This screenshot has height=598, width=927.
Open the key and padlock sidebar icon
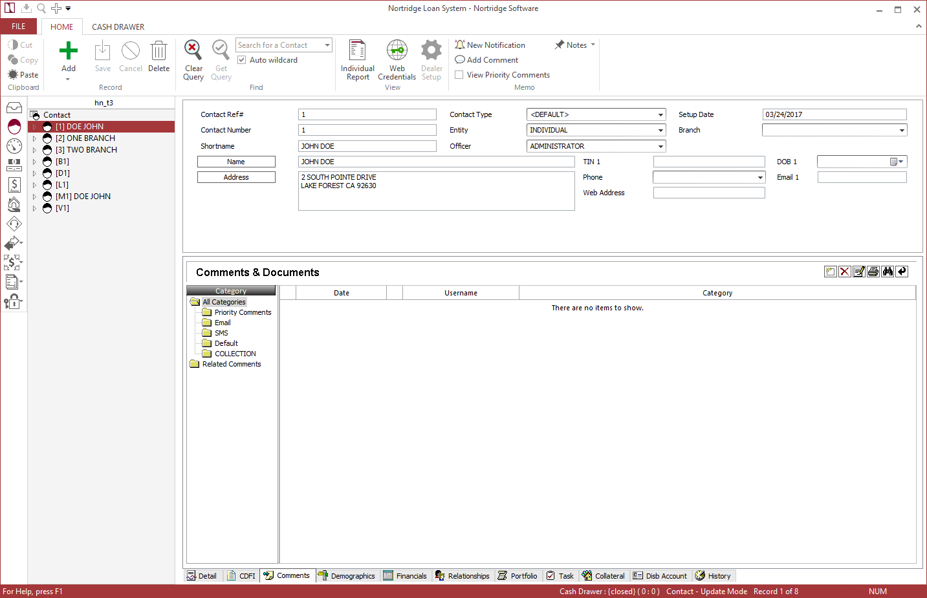13,301
